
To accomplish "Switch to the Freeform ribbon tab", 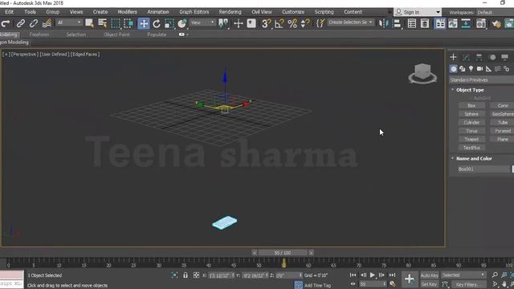I will click(x=39, y=35).
